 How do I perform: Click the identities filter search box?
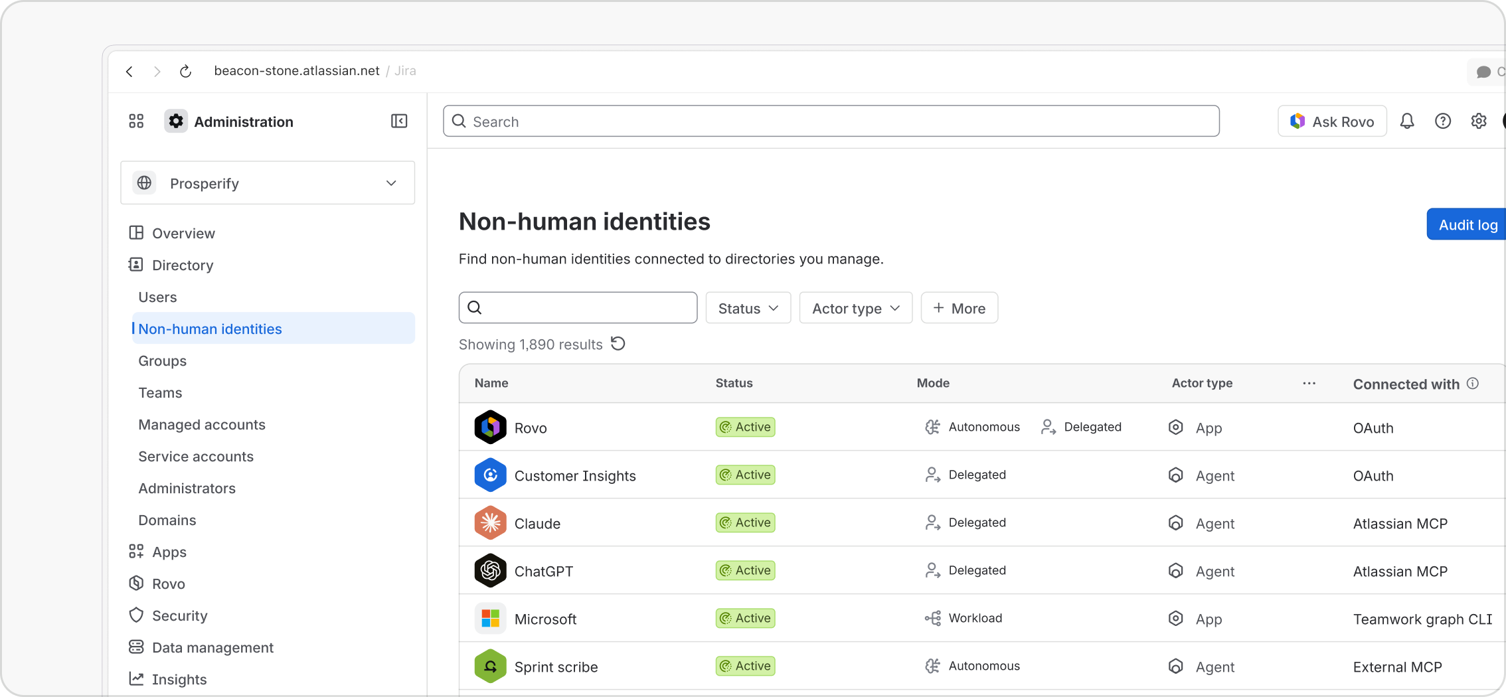pyautogui.click(x=578, y=307)
